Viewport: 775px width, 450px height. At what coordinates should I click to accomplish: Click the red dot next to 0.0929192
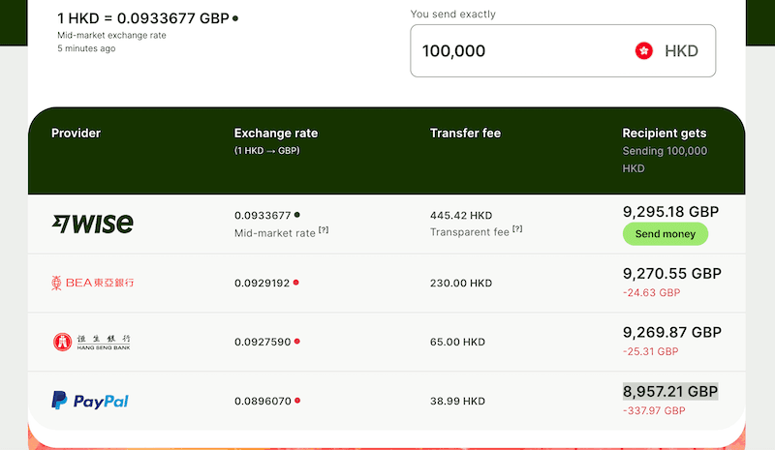(296, 283)
